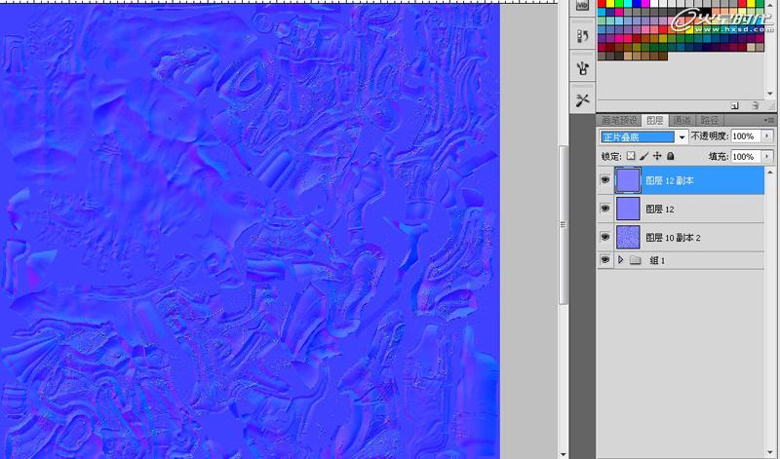Click the 图层 12 副本 layer thumbnail
The width and height of the screenshot is (780, 459).
point(628,180)
